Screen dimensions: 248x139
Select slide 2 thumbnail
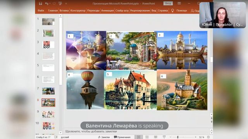click(48, 33)
